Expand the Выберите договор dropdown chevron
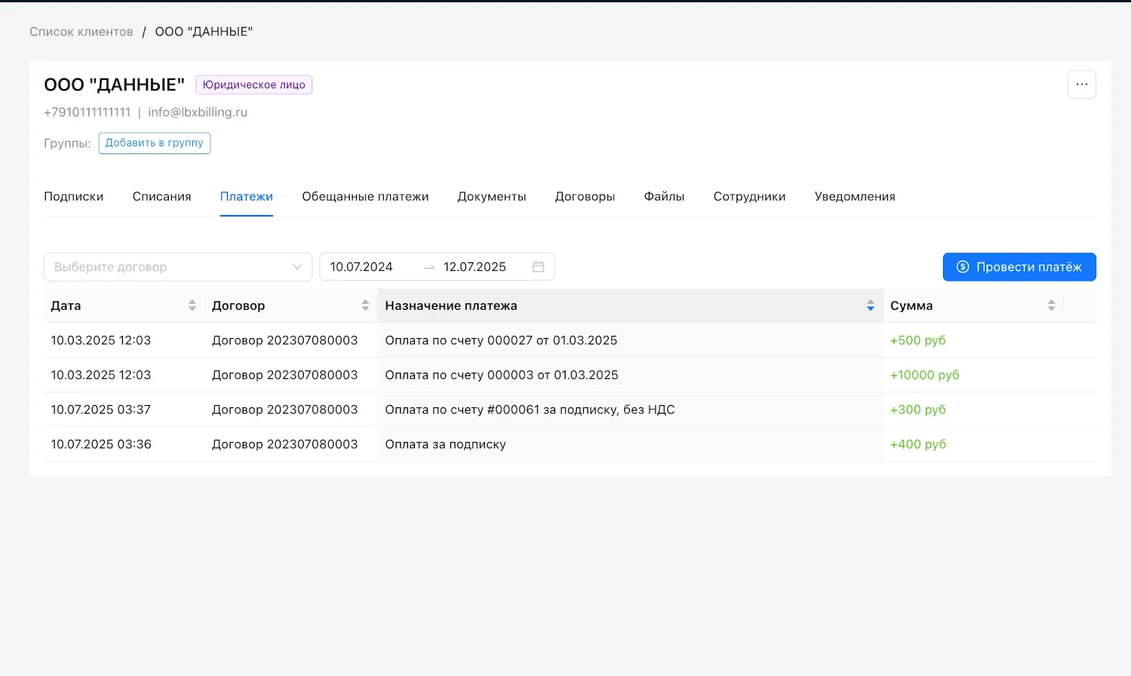 [x=297, y=267]
